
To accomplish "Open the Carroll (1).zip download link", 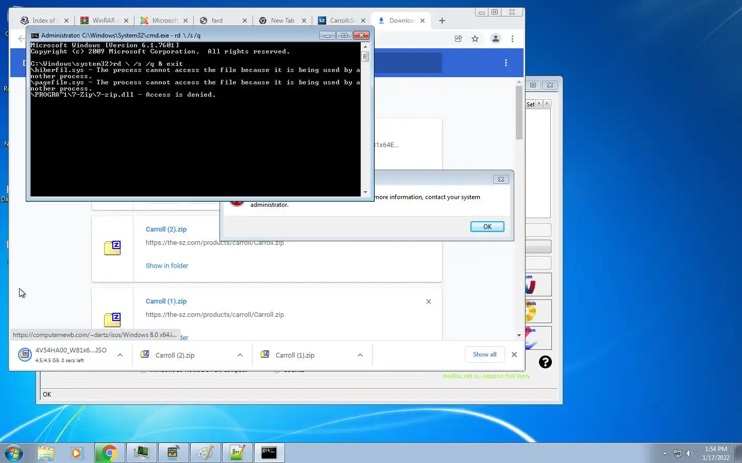I will point(166,301).
